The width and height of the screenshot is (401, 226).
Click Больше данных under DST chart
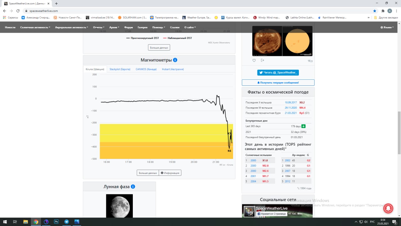tap(159, 48)
